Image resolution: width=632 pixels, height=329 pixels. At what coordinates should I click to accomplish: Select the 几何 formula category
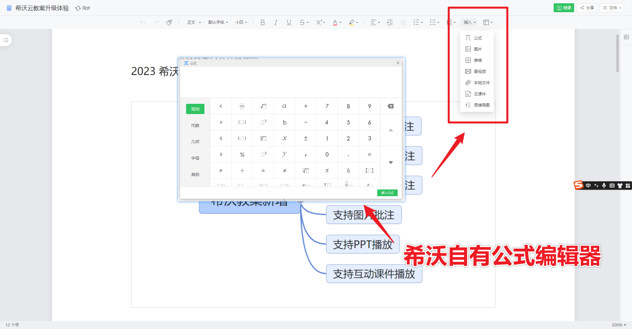[195, 142]
